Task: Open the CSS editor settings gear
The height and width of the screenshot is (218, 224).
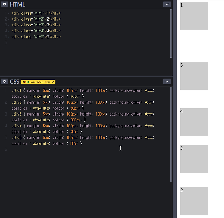Action: (x=4, y=82)
